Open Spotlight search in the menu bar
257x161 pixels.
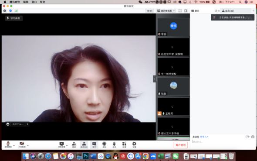(240, 2)
